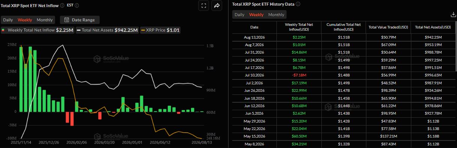
Task: Click the Aug 13,2026 table row
Action: click(x=343, y=37)
